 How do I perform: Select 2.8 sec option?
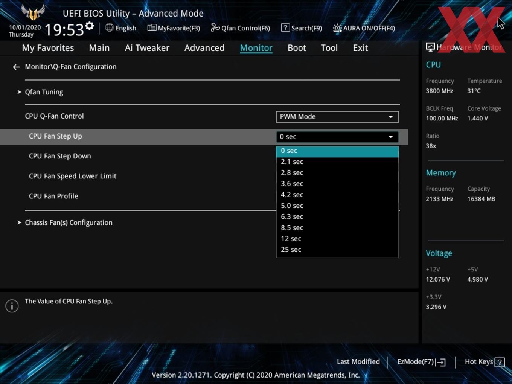[337, 173]
